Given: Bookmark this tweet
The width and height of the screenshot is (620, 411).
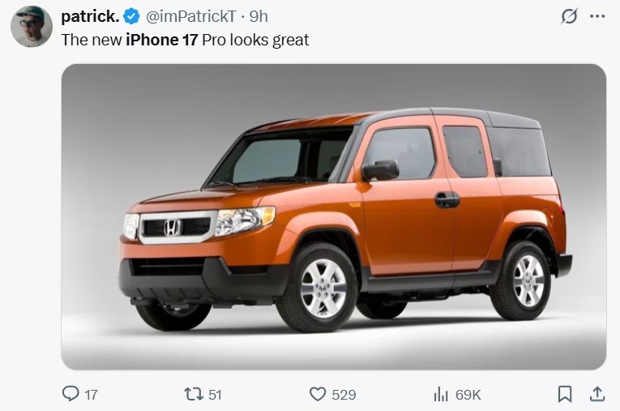Looking at the screenshot, I should (565, 394).
